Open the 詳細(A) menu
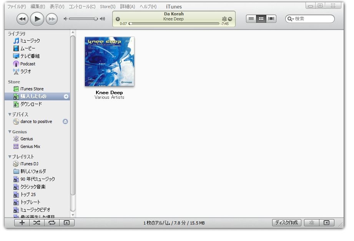354x241 pixels. [x=128, y=7]
